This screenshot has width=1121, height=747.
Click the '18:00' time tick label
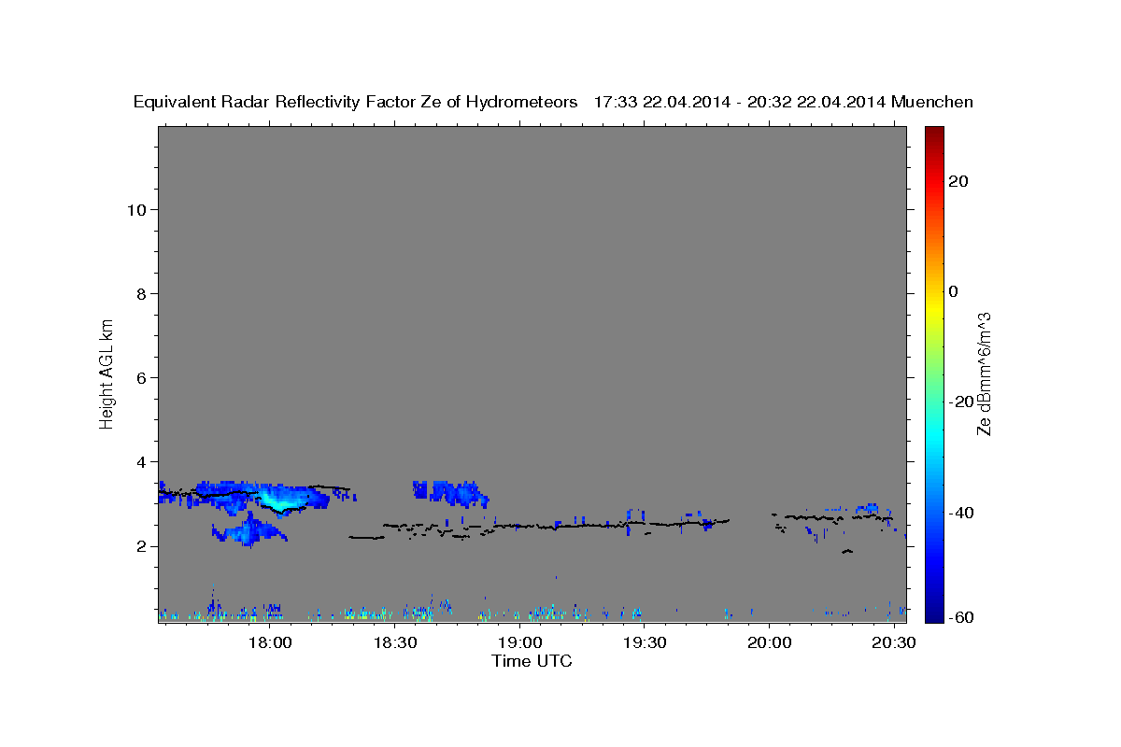(x=271, y=642)
